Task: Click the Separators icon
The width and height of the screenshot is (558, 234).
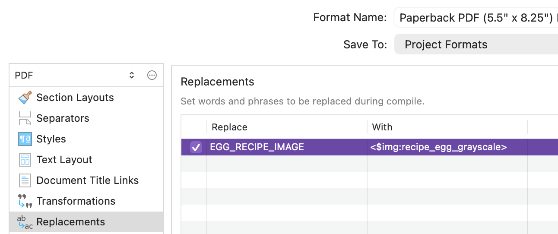Action: [25, 118]
